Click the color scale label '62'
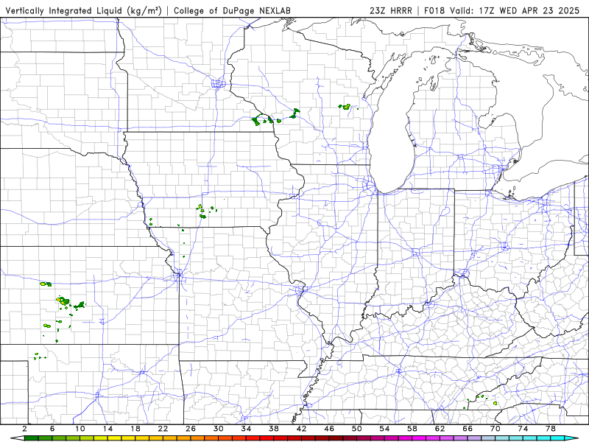This screenshot has width=589, height=442. (440, 429)
